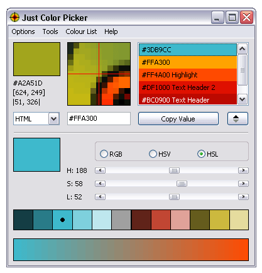Viewport: 262px width, 273px height.
Task: Click the large cyan selected colour swatch
Action: tap(36, 155)
